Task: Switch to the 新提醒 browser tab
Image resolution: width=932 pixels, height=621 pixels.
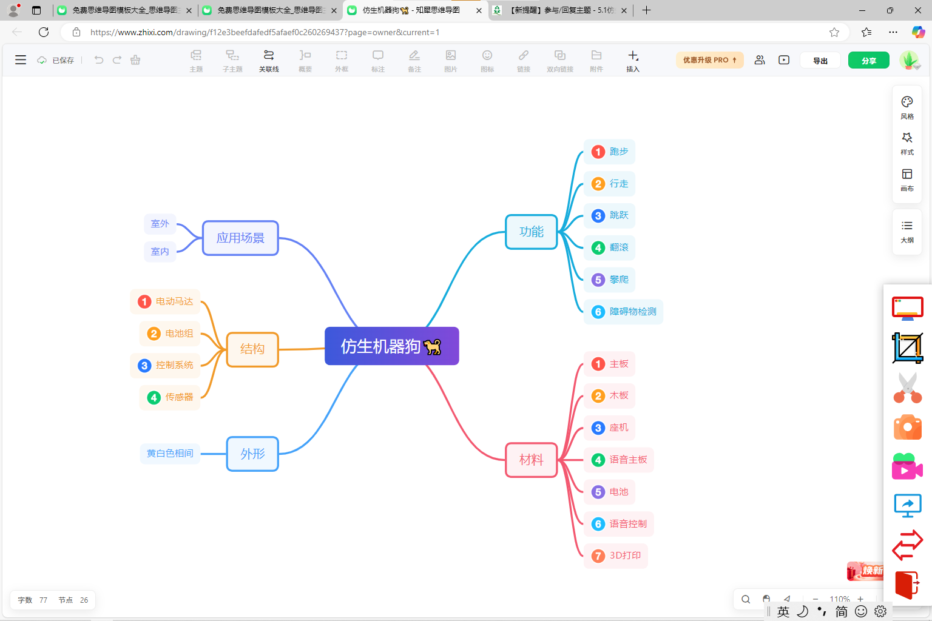Action: (x=559, y=10)
